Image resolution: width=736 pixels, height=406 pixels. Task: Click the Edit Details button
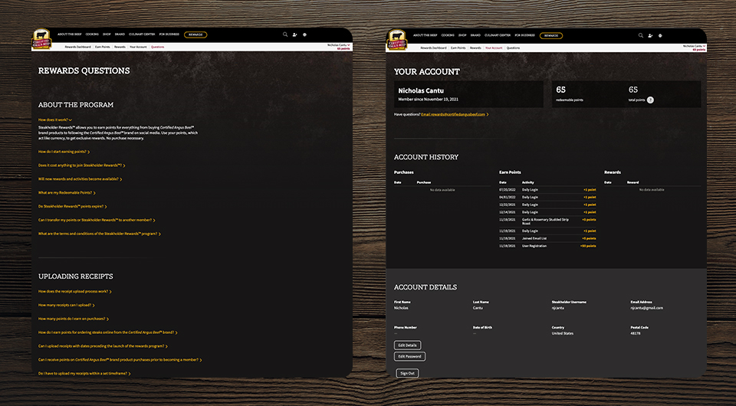[x=407, y=345]
